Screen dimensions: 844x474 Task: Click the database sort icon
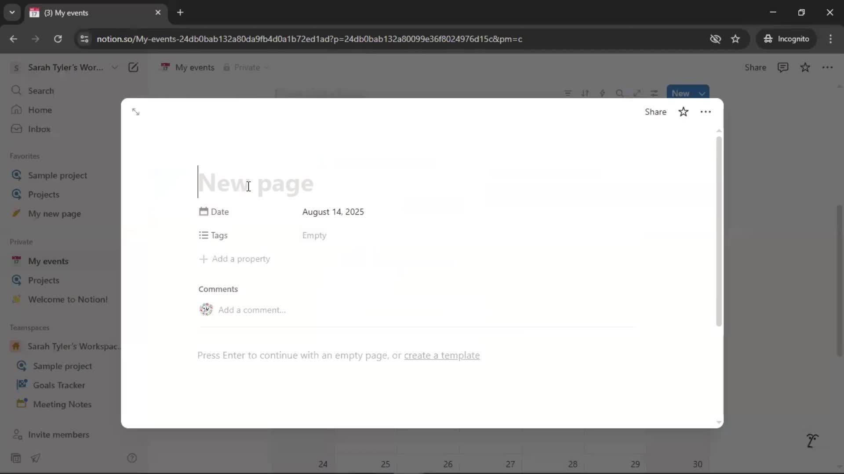point(585,93)
